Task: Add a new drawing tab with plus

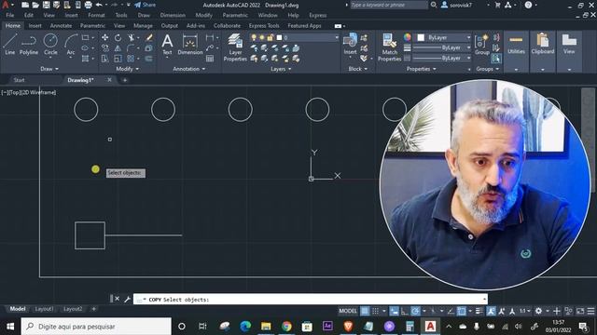Action: 125,80
